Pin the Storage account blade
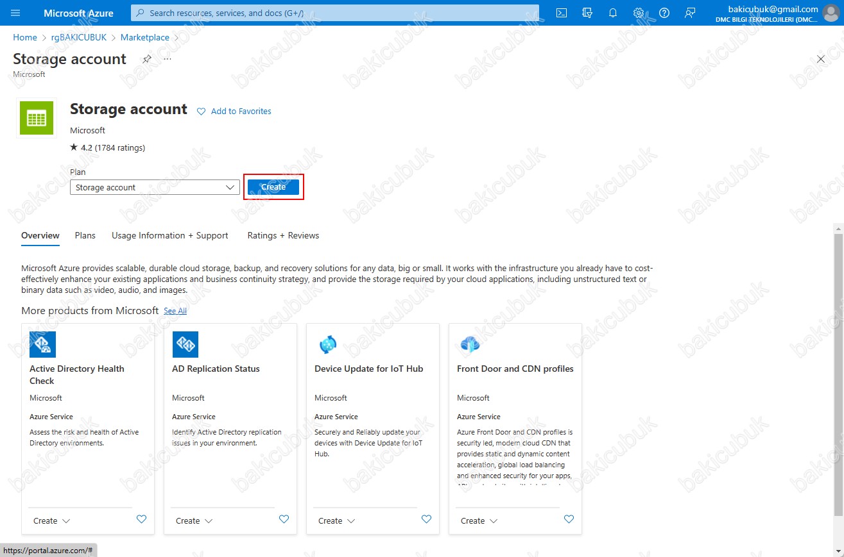 click(147, 59)
